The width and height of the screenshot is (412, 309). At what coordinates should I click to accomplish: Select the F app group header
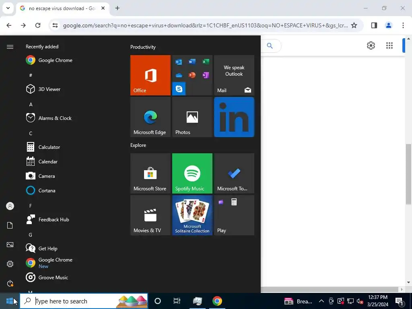(31, 206)
